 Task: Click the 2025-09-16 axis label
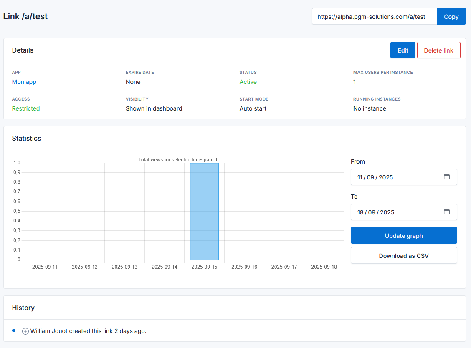[244, 267]
